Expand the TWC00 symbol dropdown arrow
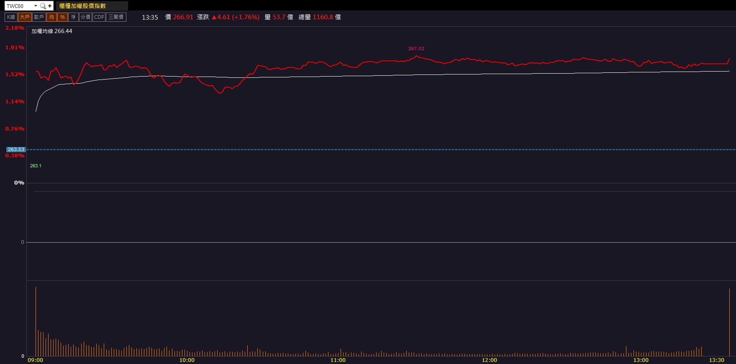736x364 pixels. 36,6
